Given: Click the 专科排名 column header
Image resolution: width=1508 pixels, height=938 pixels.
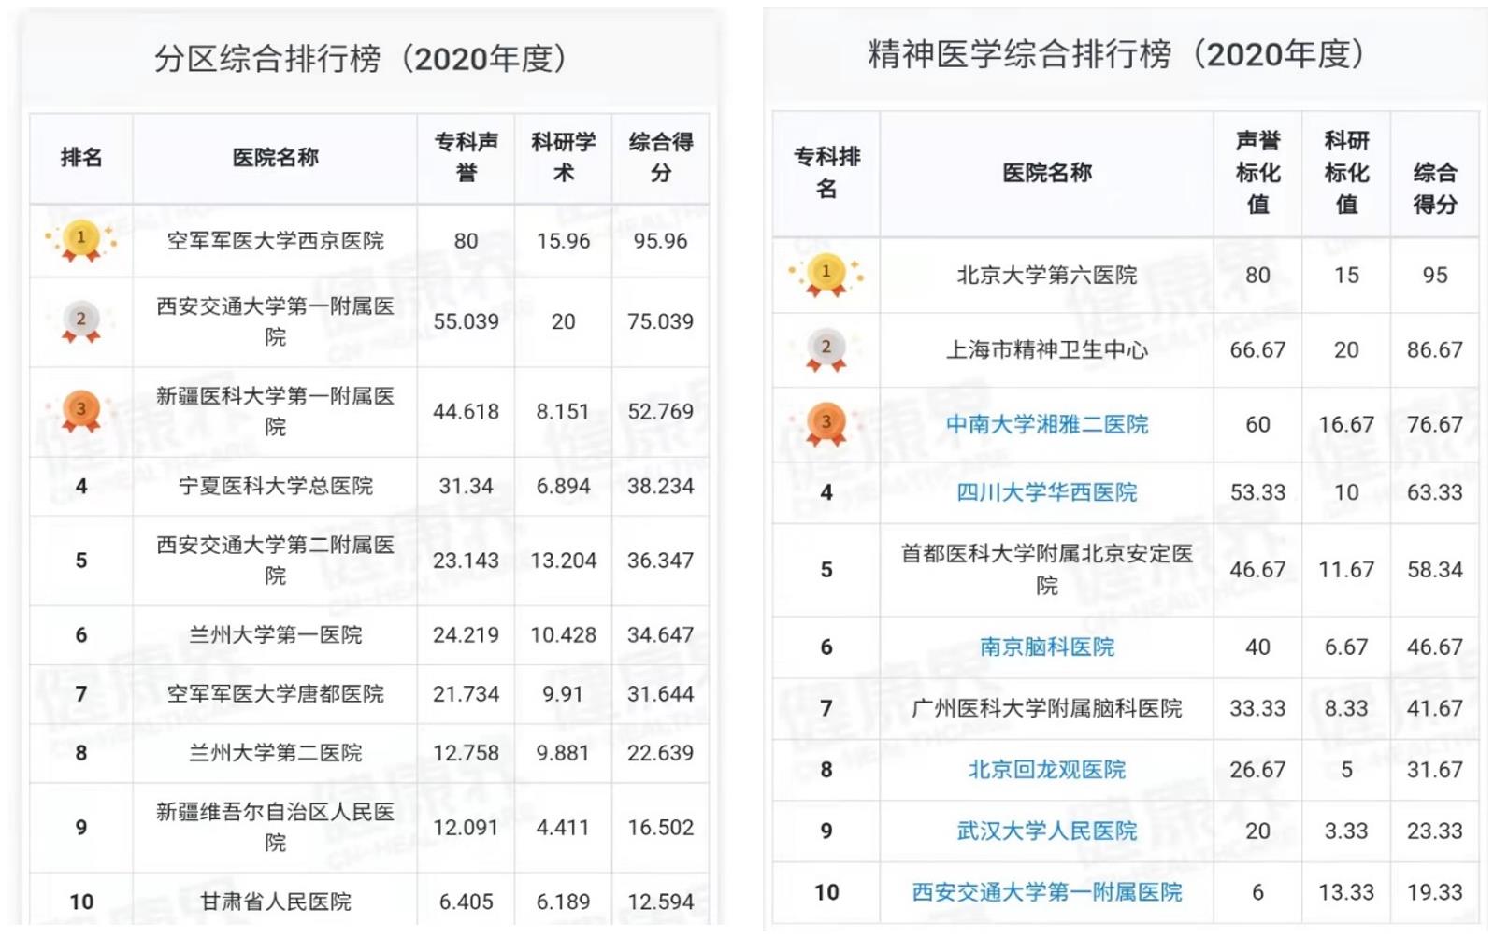Looking at the screenshot, I should [x=826, y=173].
